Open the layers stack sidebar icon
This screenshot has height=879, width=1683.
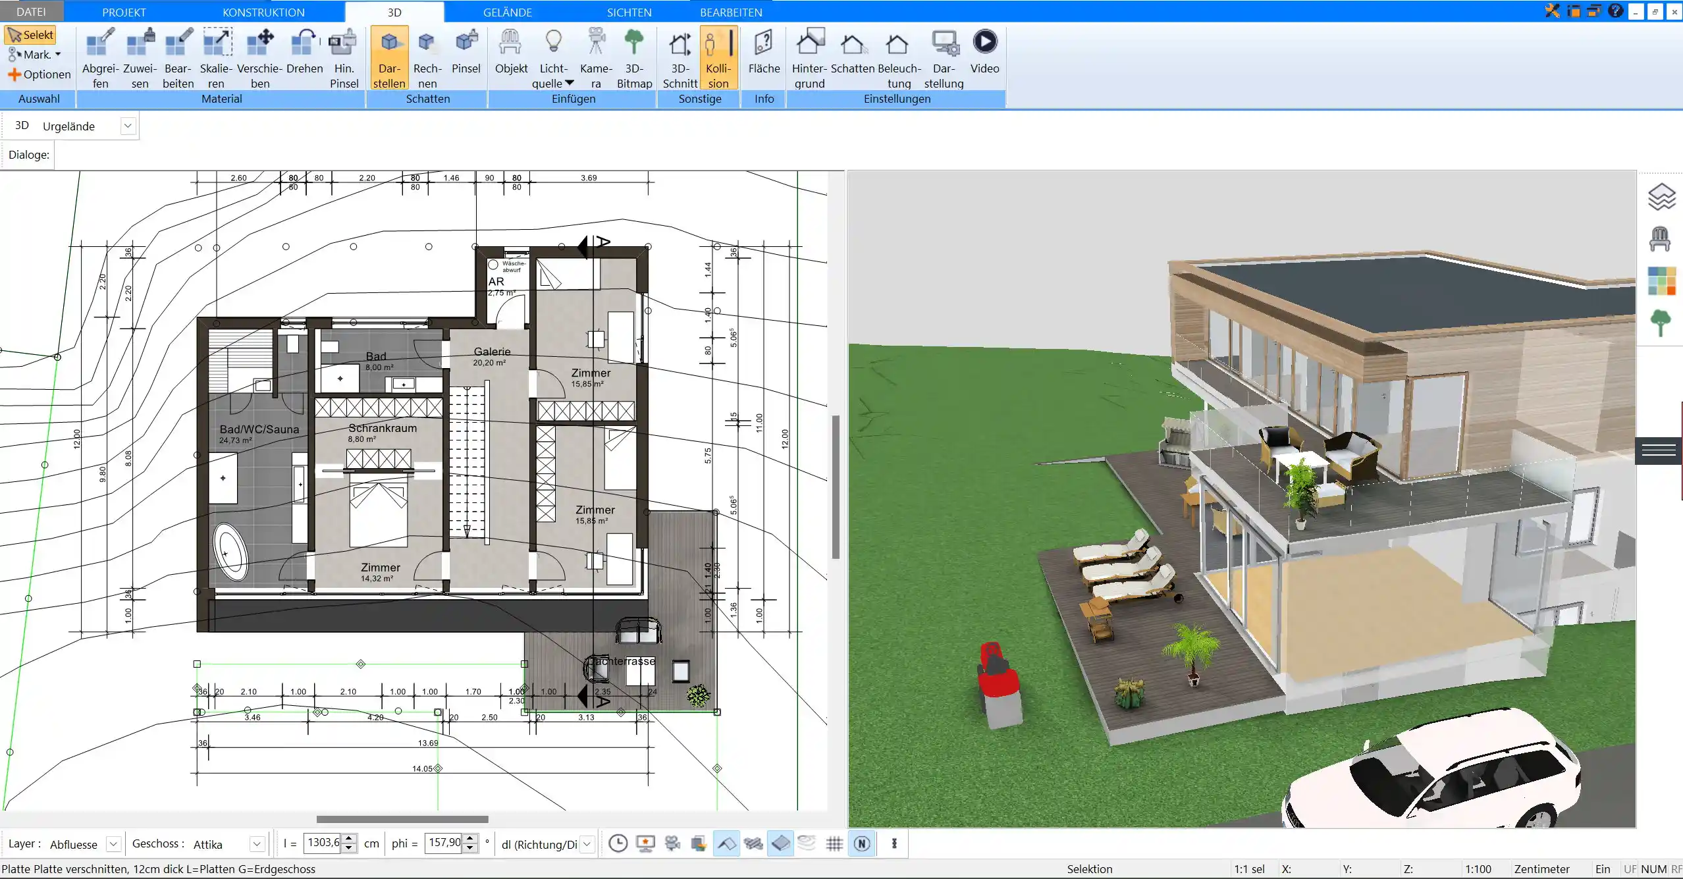coord(1661,196)
